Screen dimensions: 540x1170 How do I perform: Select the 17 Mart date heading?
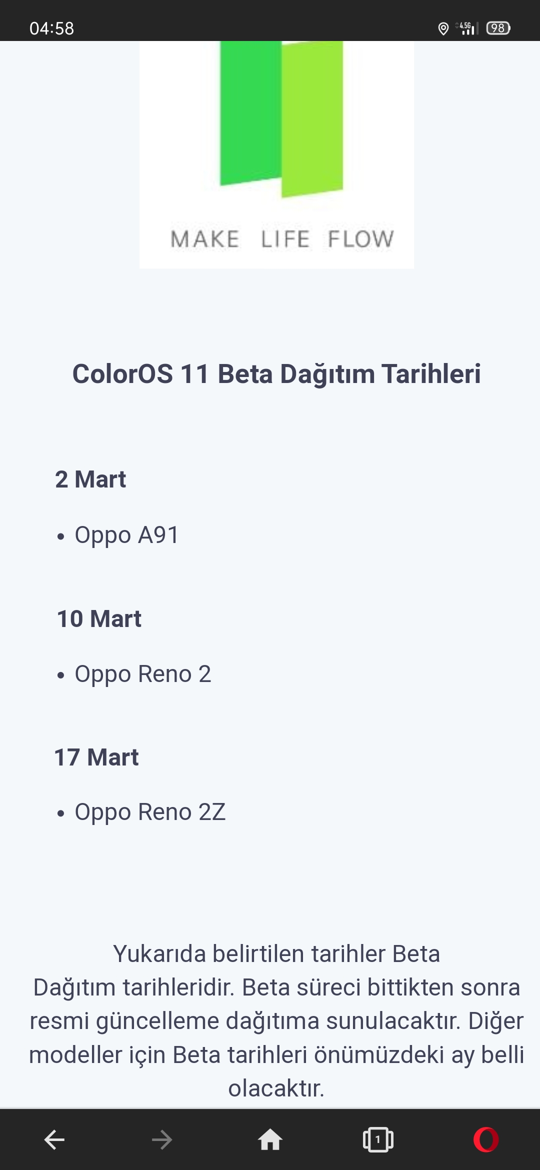[96, 757]
